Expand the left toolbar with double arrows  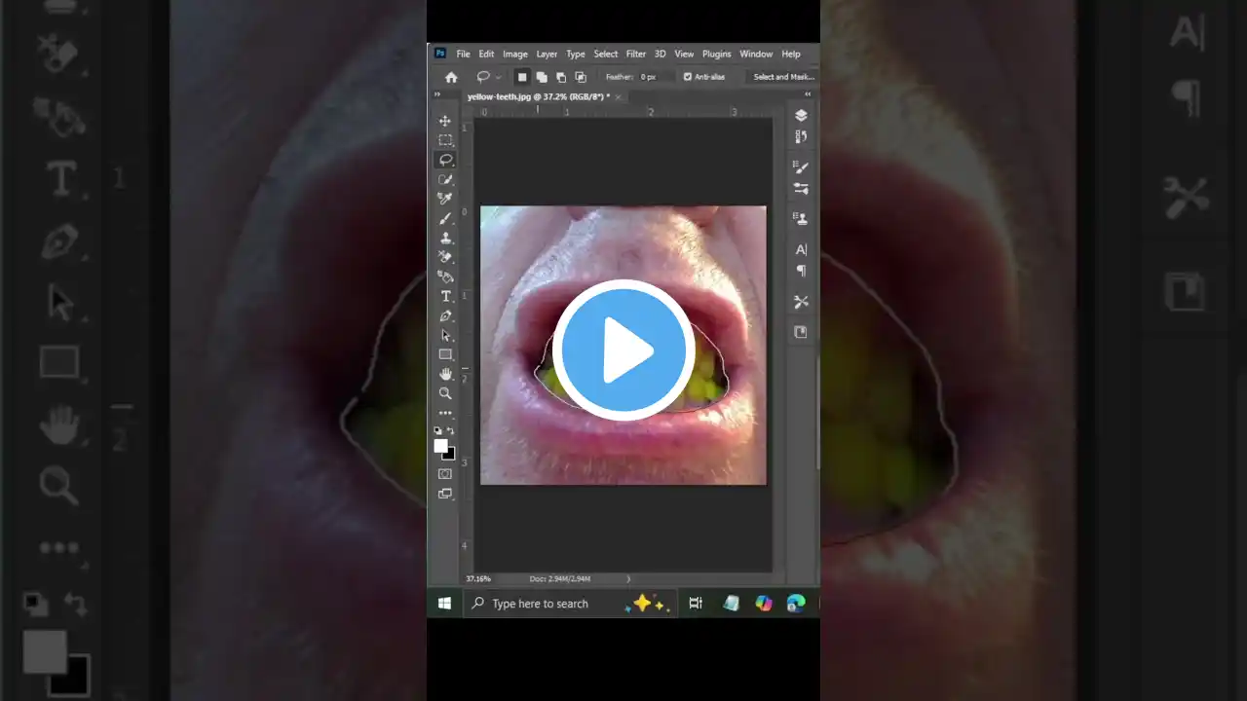(437, 94)
